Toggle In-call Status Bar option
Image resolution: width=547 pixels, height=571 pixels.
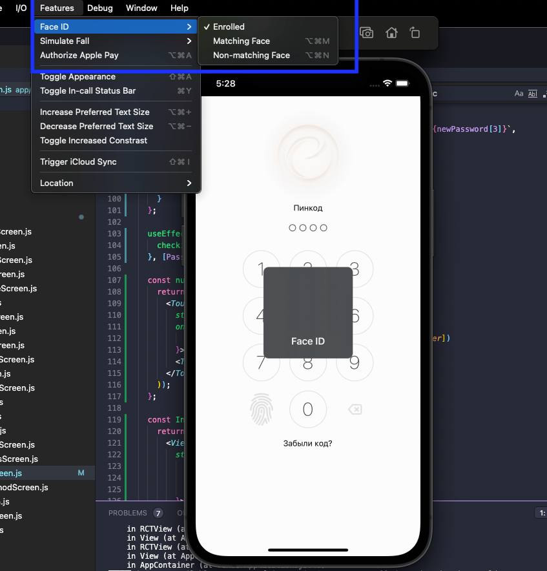click(88, 90)
